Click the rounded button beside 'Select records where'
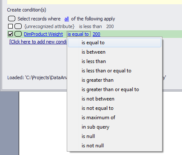182x155 pixels. pos(11,19)
